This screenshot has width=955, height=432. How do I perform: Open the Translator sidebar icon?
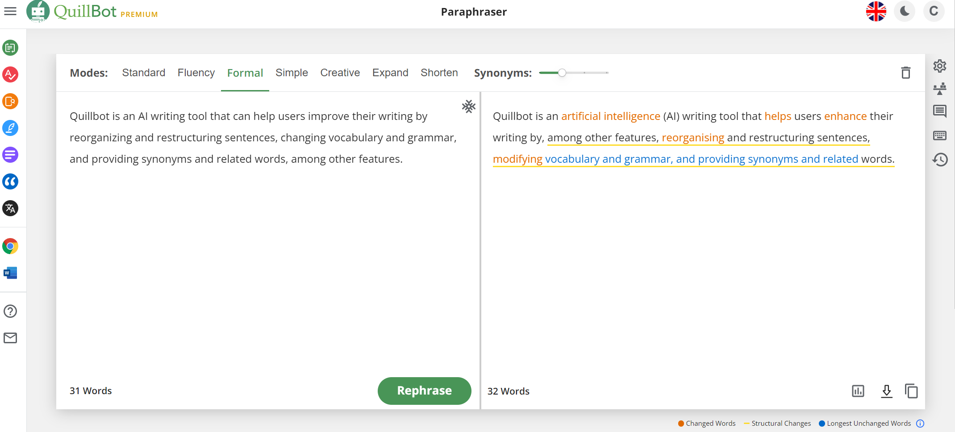coord(10,208)
